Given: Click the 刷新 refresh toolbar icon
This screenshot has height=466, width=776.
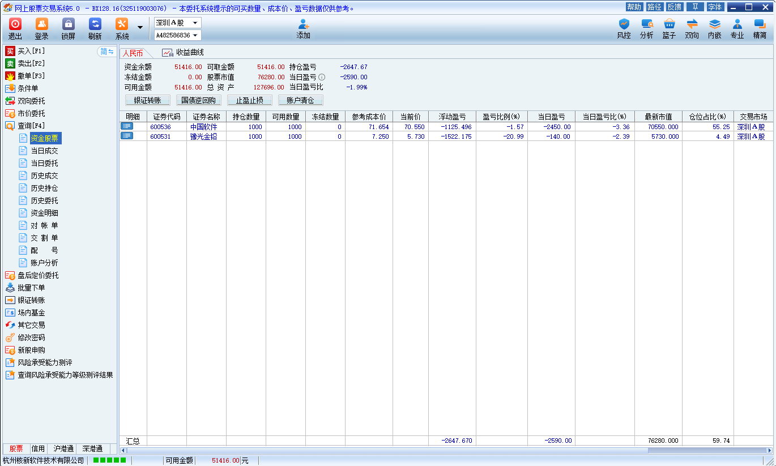Looking at the screenshot, I should pos(95,24).
